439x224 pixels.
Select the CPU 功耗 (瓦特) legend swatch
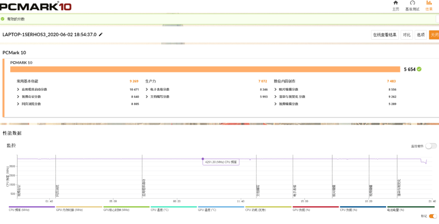pos(269,207)
